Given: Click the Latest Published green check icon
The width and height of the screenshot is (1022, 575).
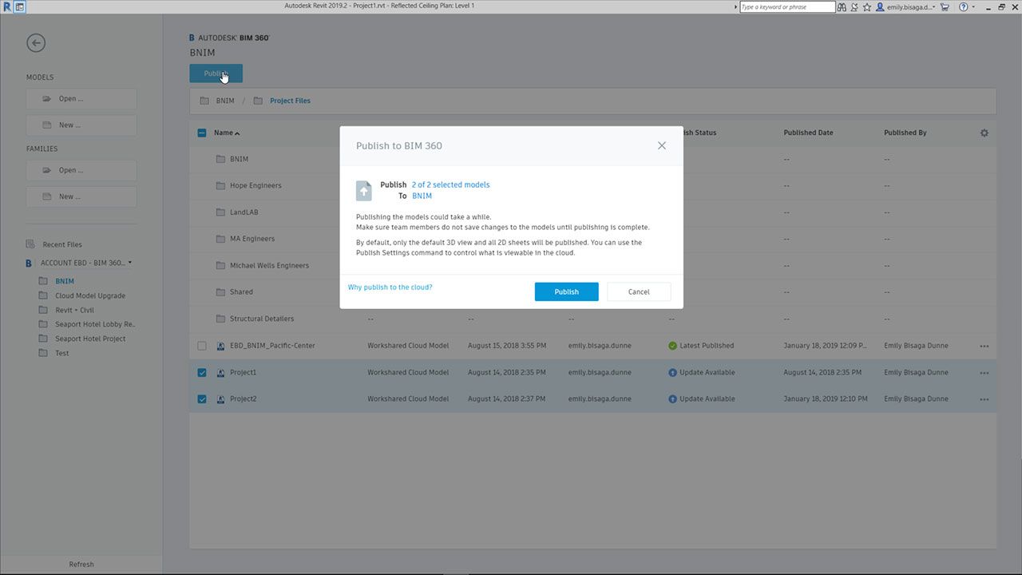Looking at the screenshot, I should [x=672, y=346].
